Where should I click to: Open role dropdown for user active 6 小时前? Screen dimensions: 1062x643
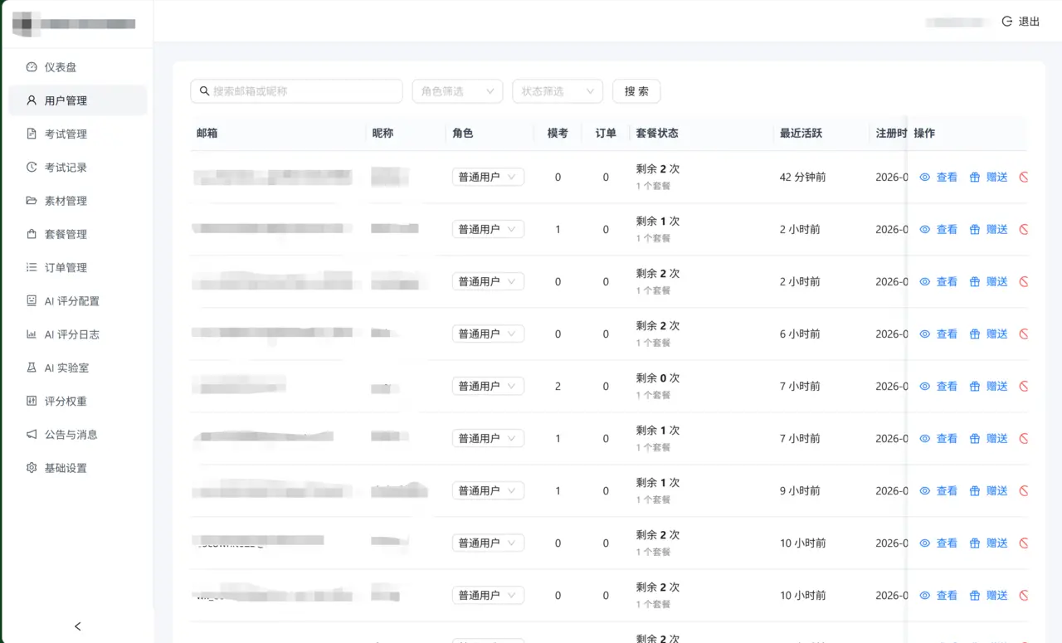click(x=488, y=334)
